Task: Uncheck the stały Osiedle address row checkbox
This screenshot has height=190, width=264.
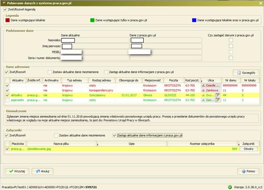Action: [x=7, y=86]
